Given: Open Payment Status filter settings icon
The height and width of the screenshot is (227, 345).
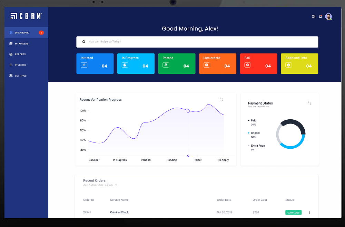Looking at the screenshot, I should 309,103.
